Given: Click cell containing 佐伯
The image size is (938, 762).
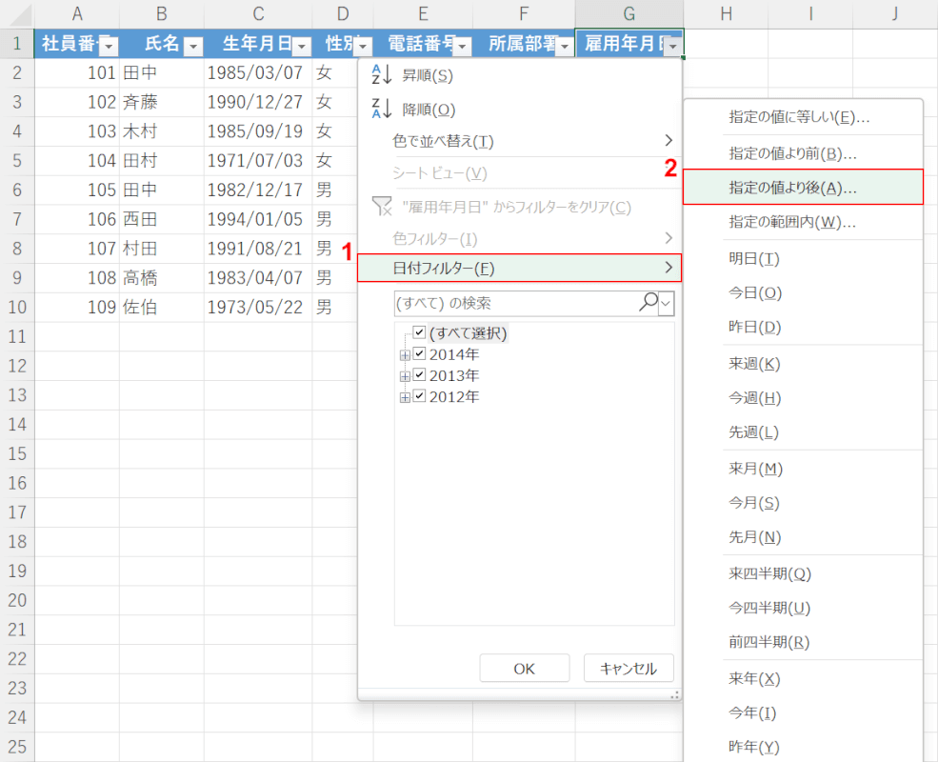Looking at the screenshot, I should click(x=162, y=307).
